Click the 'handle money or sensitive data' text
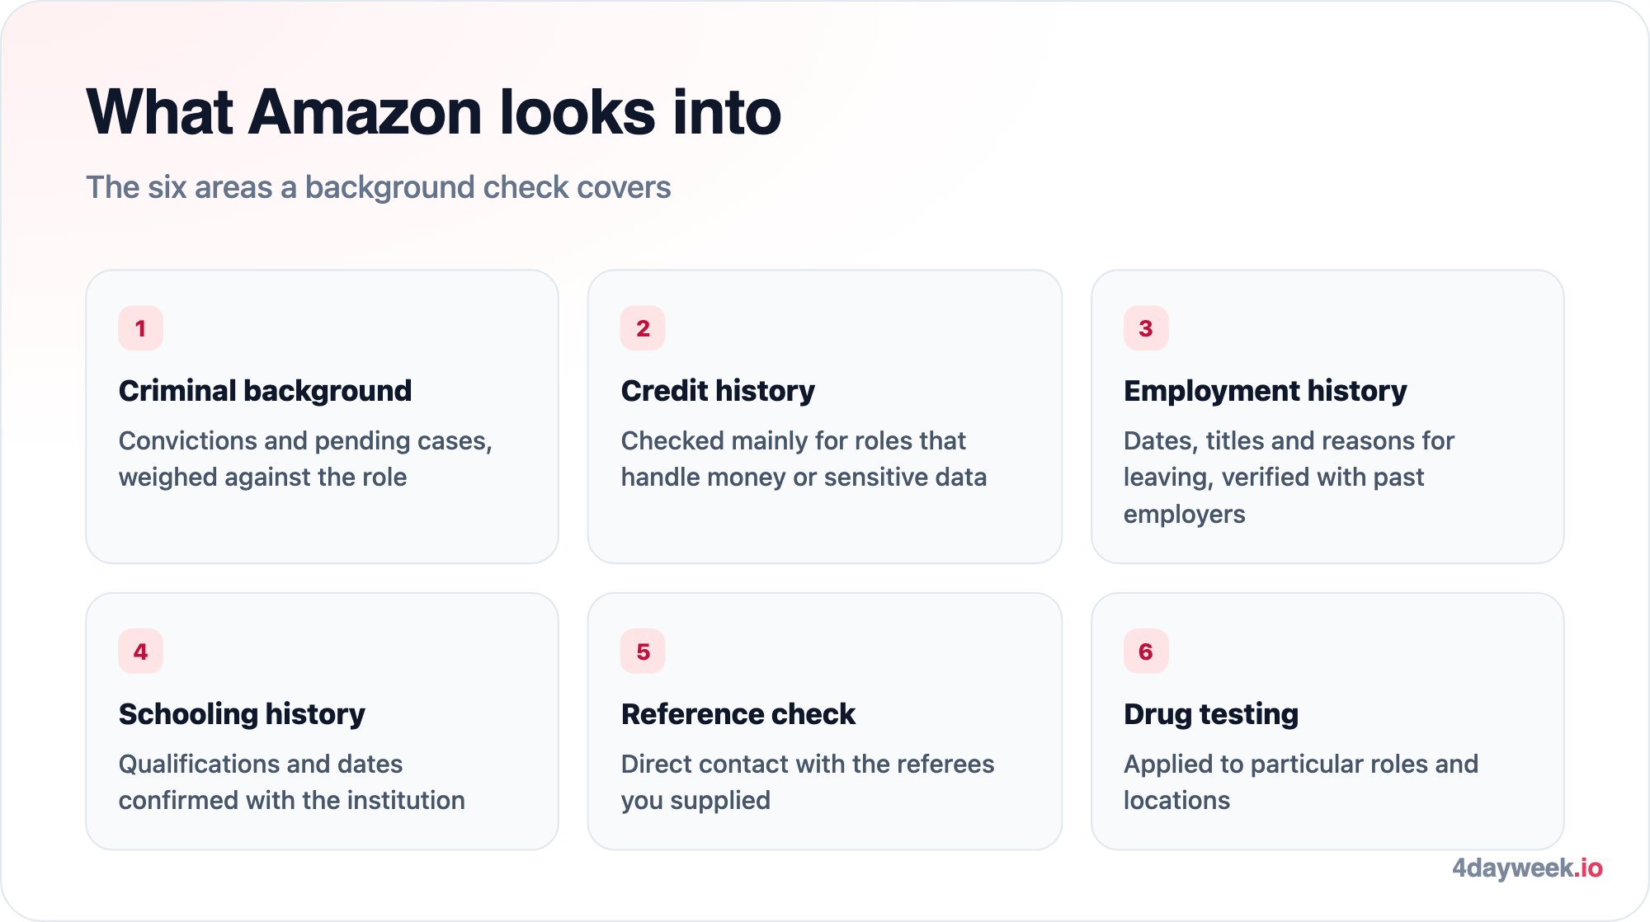This screenshot has height=922, width=1650. click(804, 477)
